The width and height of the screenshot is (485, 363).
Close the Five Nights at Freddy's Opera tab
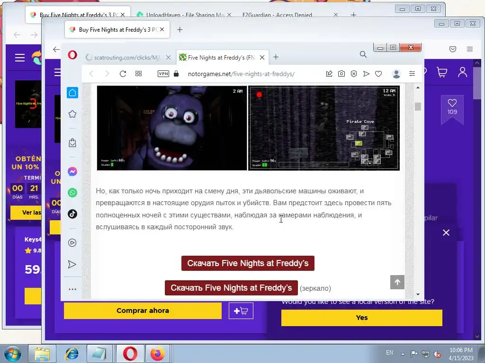click(262, 57)
